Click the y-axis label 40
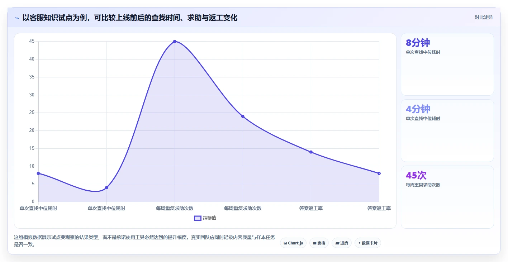 pyautogui.click(x=32, y=59)
